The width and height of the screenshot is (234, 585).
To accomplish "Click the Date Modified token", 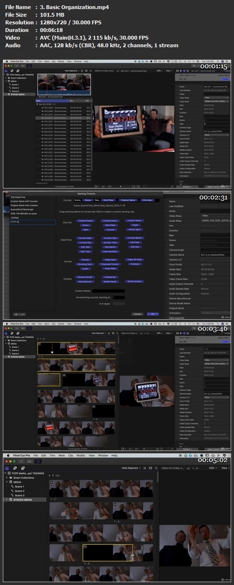I will click(110, 251).
